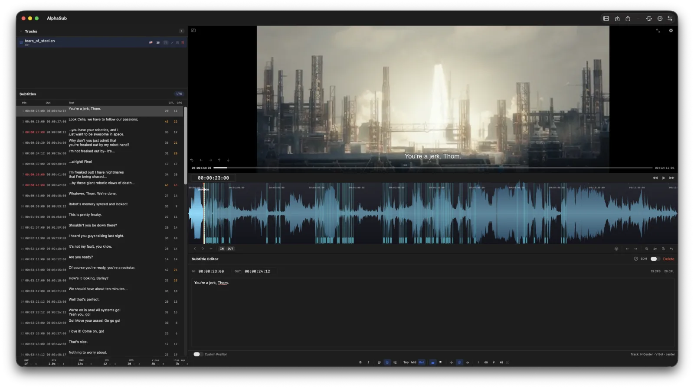The width and height of the screenshot is (694, 388).
Task: Toggle italic formatting in subtitle editor
Action: (368, 362)
